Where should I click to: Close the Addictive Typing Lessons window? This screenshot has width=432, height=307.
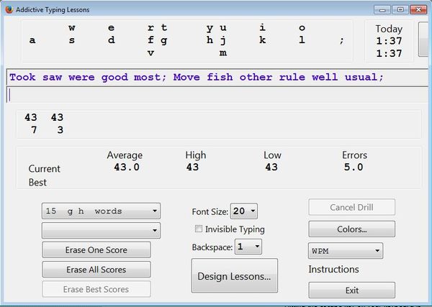[x=418, y=10]
